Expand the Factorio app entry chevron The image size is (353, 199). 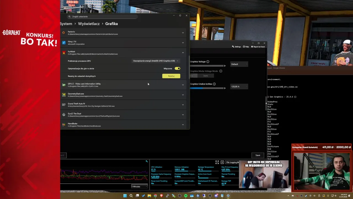[183, 33]
